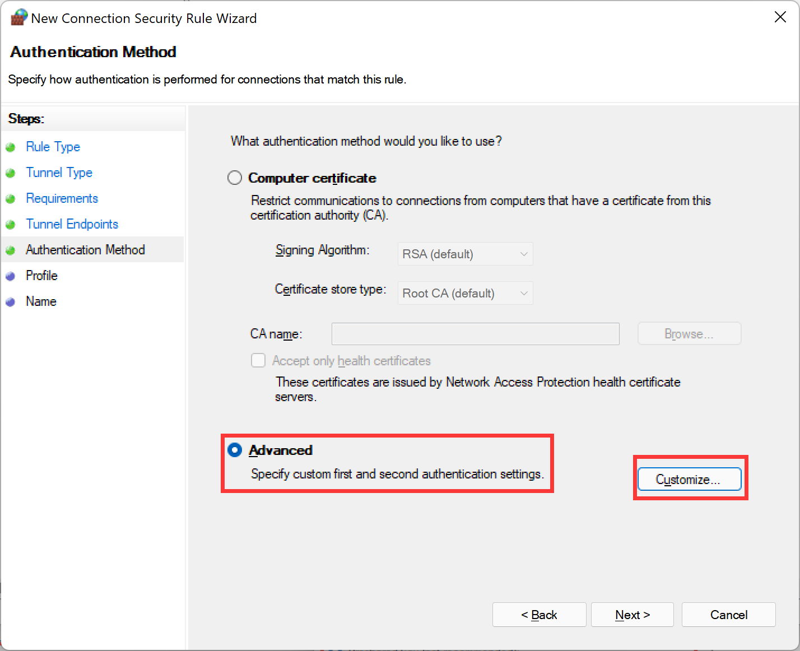
Task: Click the green bullet beside Rule Type
Action: pyautogui.click(x=10, y=147)
